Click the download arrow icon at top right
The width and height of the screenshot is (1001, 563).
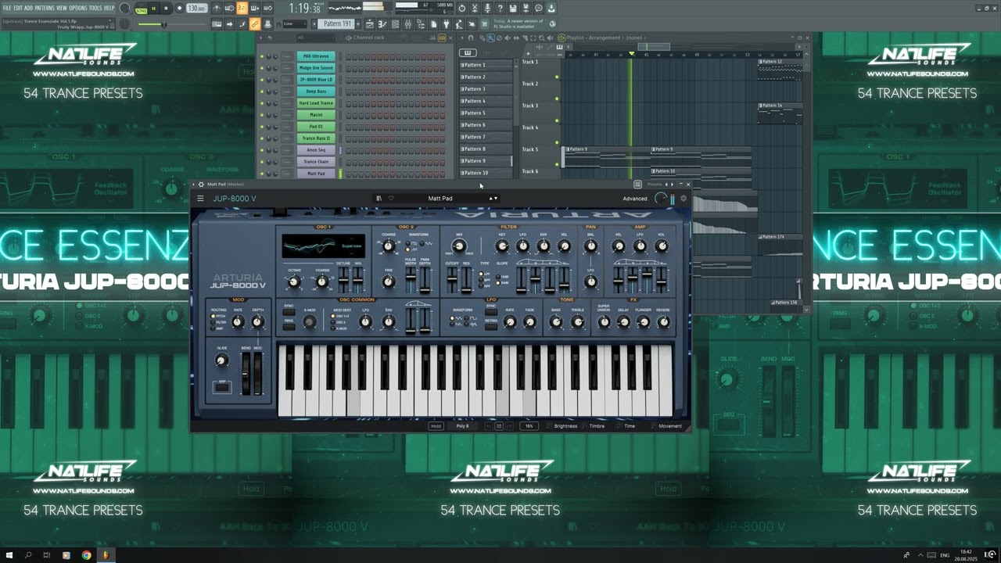click(551, 9)
